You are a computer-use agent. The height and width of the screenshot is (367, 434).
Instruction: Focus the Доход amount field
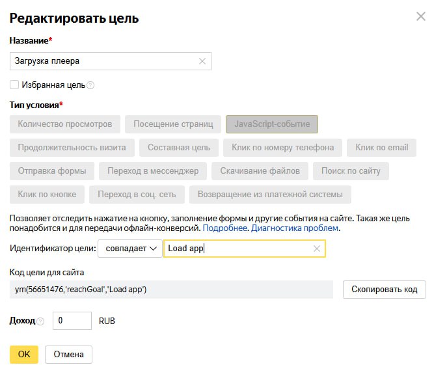72,321
